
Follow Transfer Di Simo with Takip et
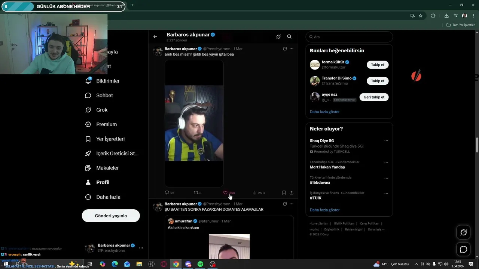(378, 81)
